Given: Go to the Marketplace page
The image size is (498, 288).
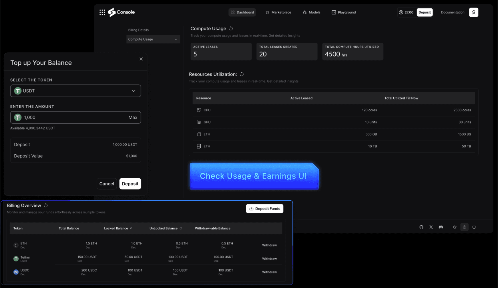Looking at the screenshot, I should tap(278, 12).
